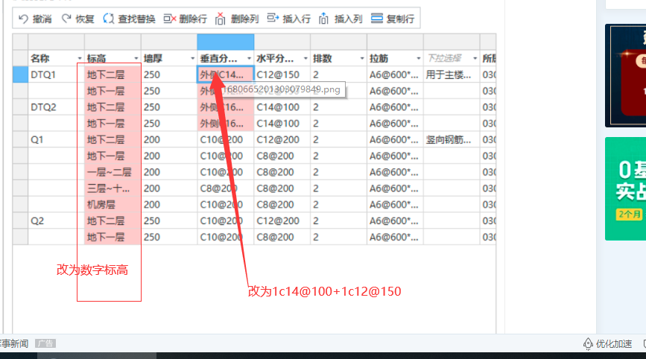Select 地下二层 cell in the Q1 row

click(113, 140)
